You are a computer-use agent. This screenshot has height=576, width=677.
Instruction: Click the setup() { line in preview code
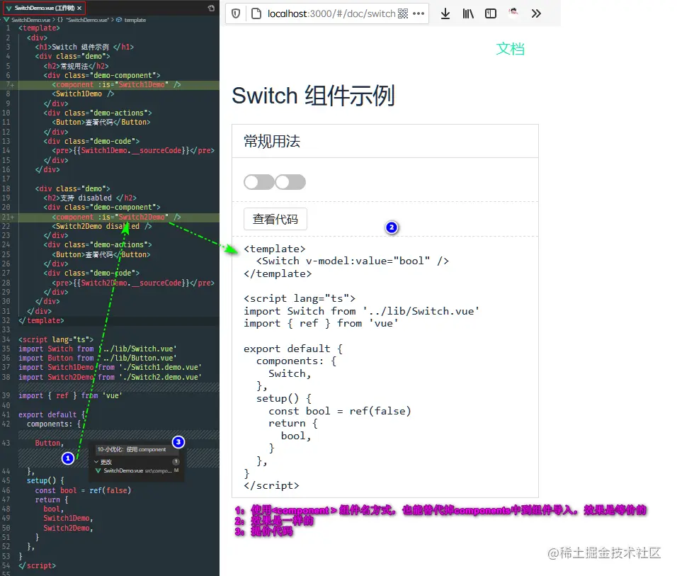284,398
